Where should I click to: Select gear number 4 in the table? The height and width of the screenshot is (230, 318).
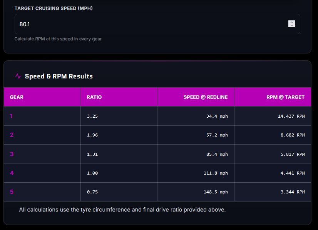[x=12, y=173]
